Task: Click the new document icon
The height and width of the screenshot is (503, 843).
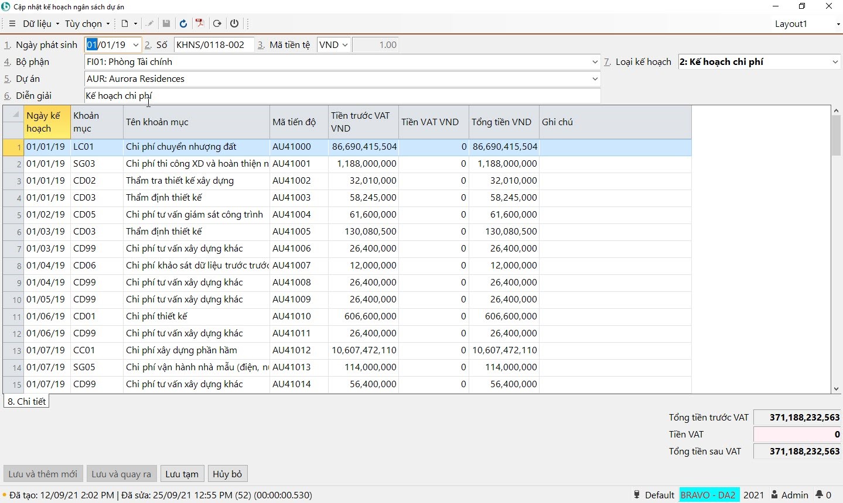Action: pos(124,24)
